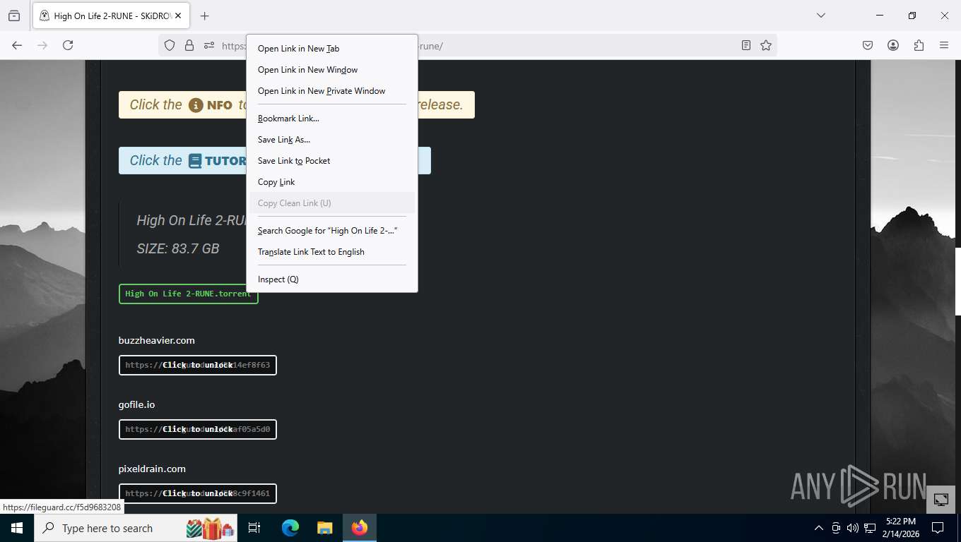Open the notification center icon

tap(938, 528)
